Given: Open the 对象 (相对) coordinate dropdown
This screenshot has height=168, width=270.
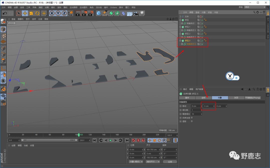Looking at the screenshot, I should (136, 162).
